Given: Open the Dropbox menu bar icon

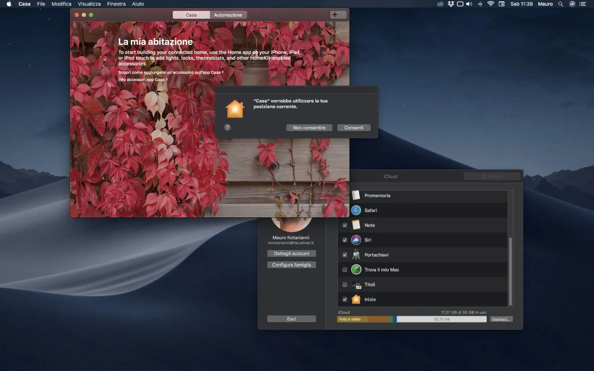Looking at the screenshot, I should (x=450, y=4).
